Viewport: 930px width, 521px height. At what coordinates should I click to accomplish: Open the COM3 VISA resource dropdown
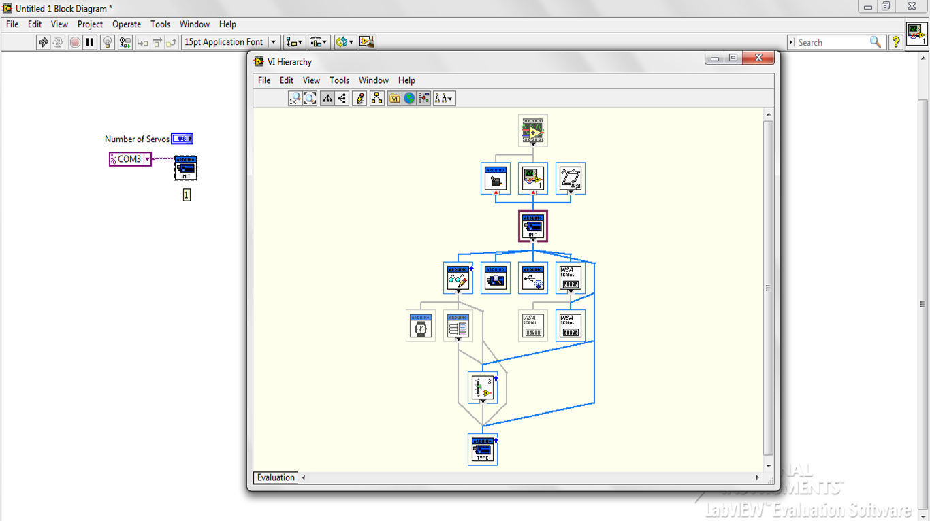click(148, 158)
